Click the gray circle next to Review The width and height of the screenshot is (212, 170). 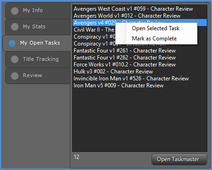point(15,76)
